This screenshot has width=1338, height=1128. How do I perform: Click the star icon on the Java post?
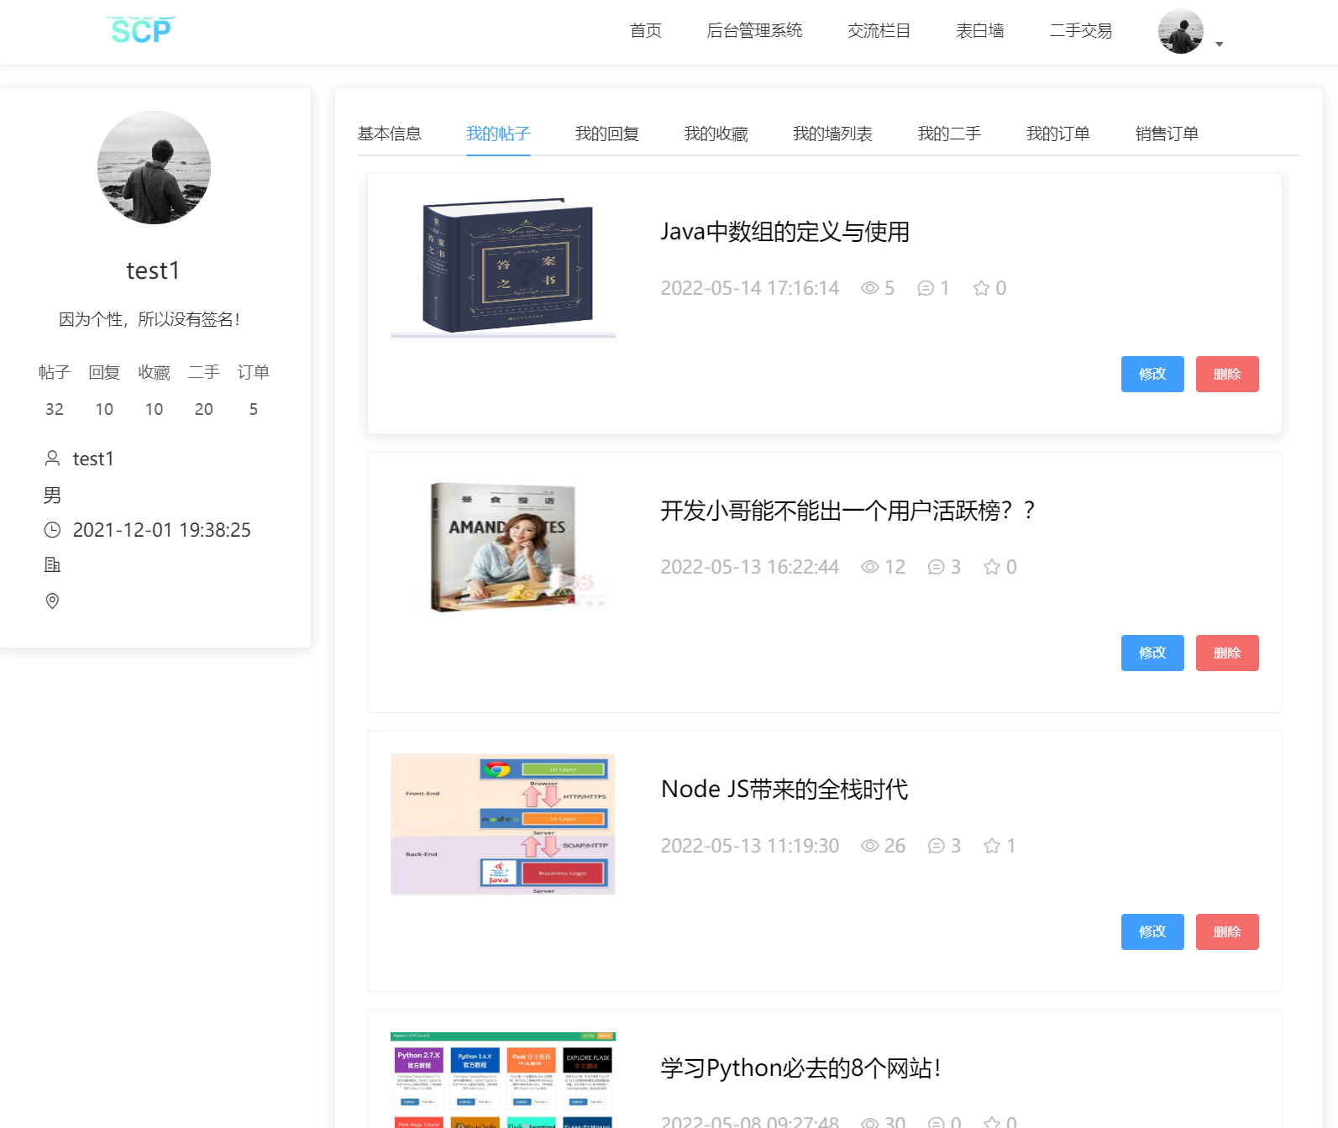tap(981, 288)
